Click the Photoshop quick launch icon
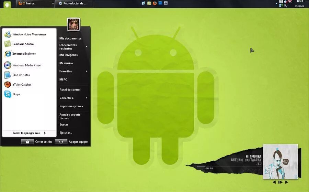This screenshot has width=309, height=192. coord(160,3)
